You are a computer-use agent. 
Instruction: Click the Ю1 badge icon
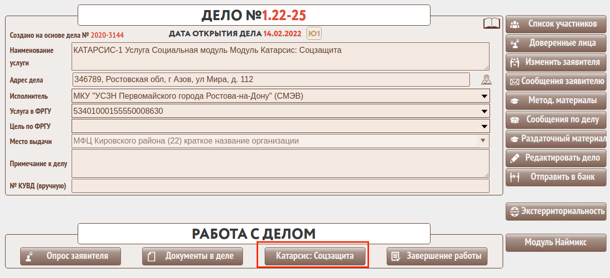coord(314,34)
